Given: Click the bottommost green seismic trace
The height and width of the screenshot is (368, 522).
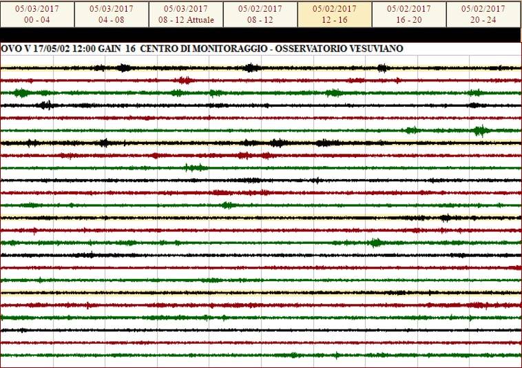Looking at the screenshot, I should click(x=261, y=356).
